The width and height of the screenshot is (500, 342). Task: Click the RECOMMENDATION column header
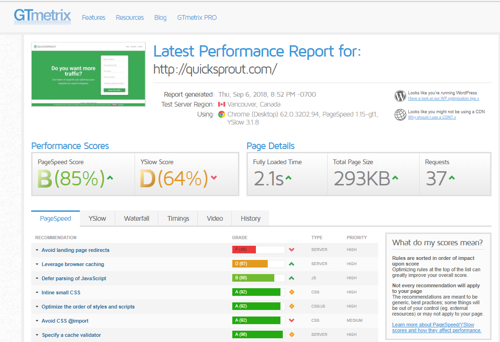click(56, 237)
